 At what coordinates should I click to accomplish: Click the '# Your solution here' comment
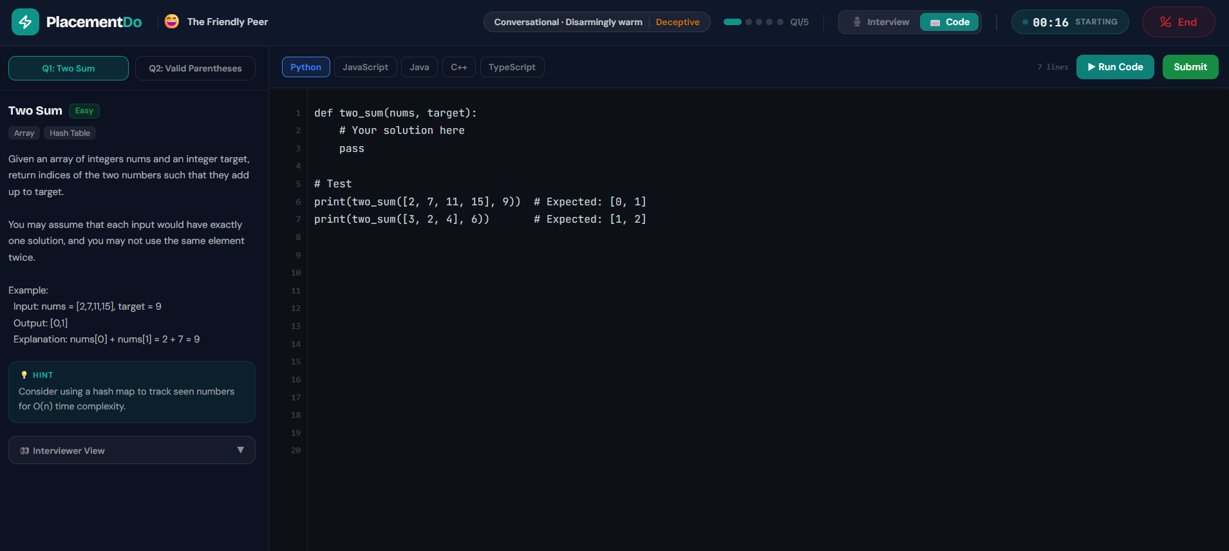coord(402,130)
